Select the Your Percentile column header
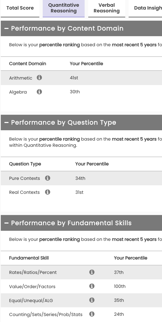Image resolution: width=162 pixels, height=322 pixels. click(86, 64)
